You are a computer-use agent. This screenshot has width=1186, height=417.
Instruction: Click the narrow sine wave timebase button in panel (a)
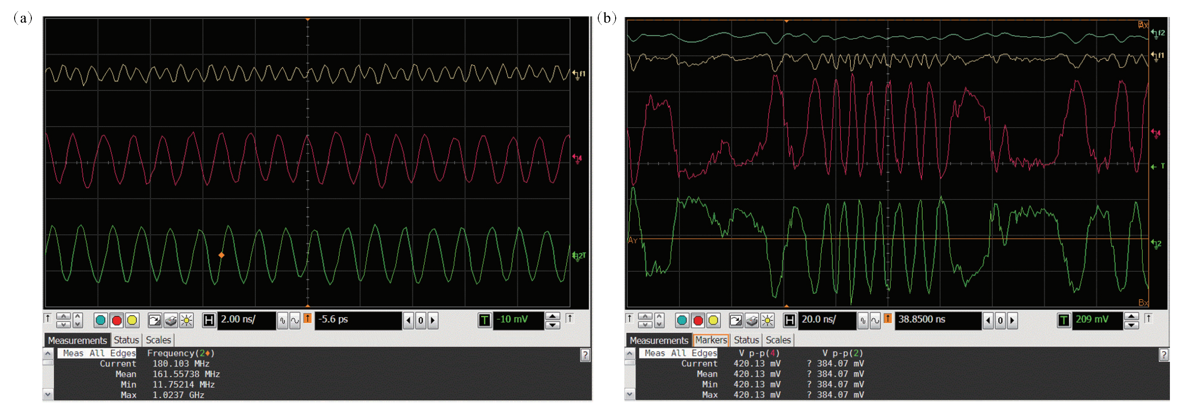[283, 321]
